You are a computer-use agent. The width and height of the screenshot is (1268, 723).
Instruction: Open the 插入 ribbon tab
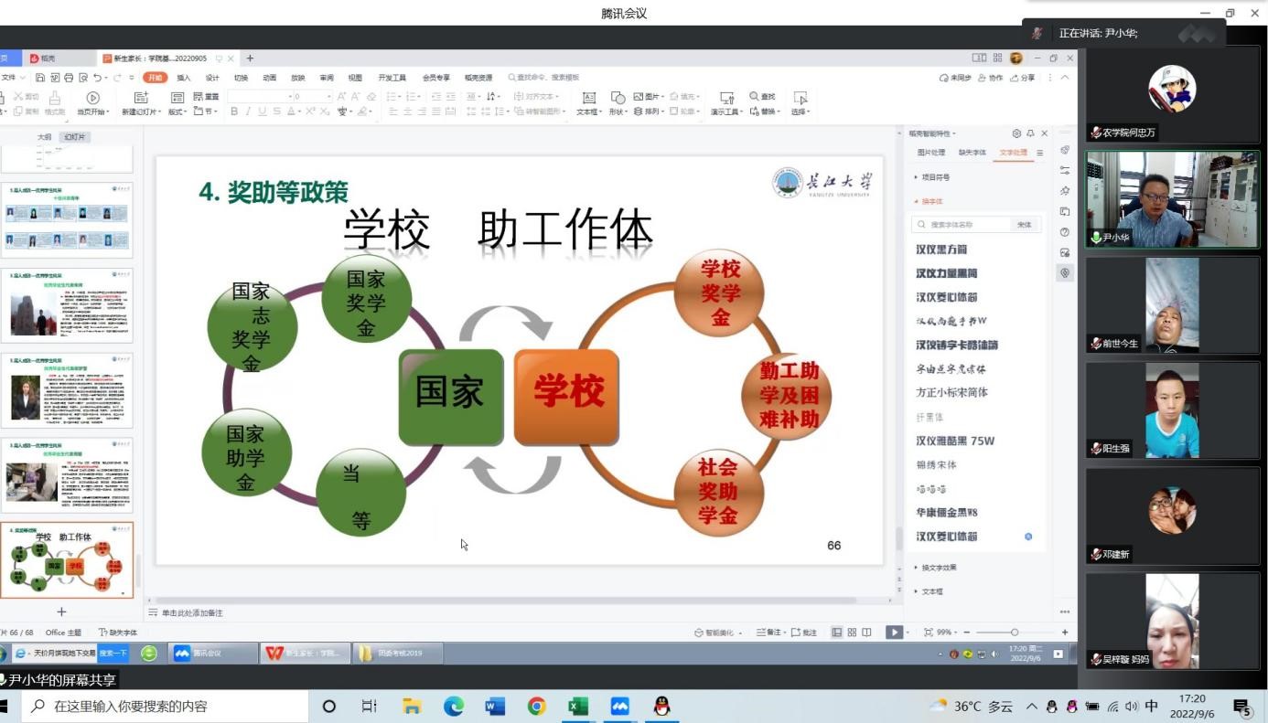point(184,78)
